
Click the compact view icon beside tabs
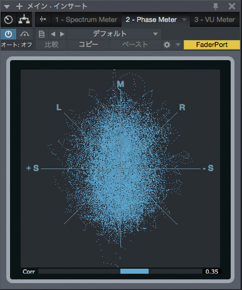click(43, 19)
